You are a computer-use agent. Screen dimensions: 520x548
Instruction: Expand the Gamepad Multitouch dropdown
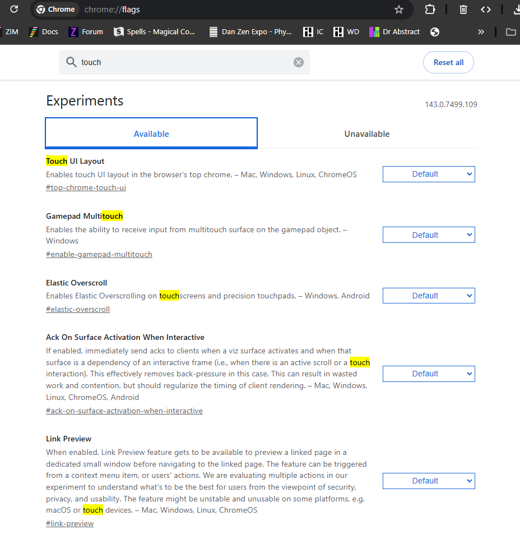tap(429, 235)
